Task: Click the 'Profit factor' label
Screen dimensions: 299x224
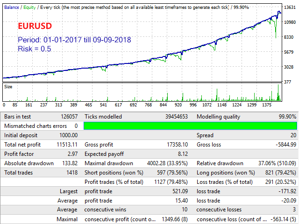Action: click(x=19, y=154)
